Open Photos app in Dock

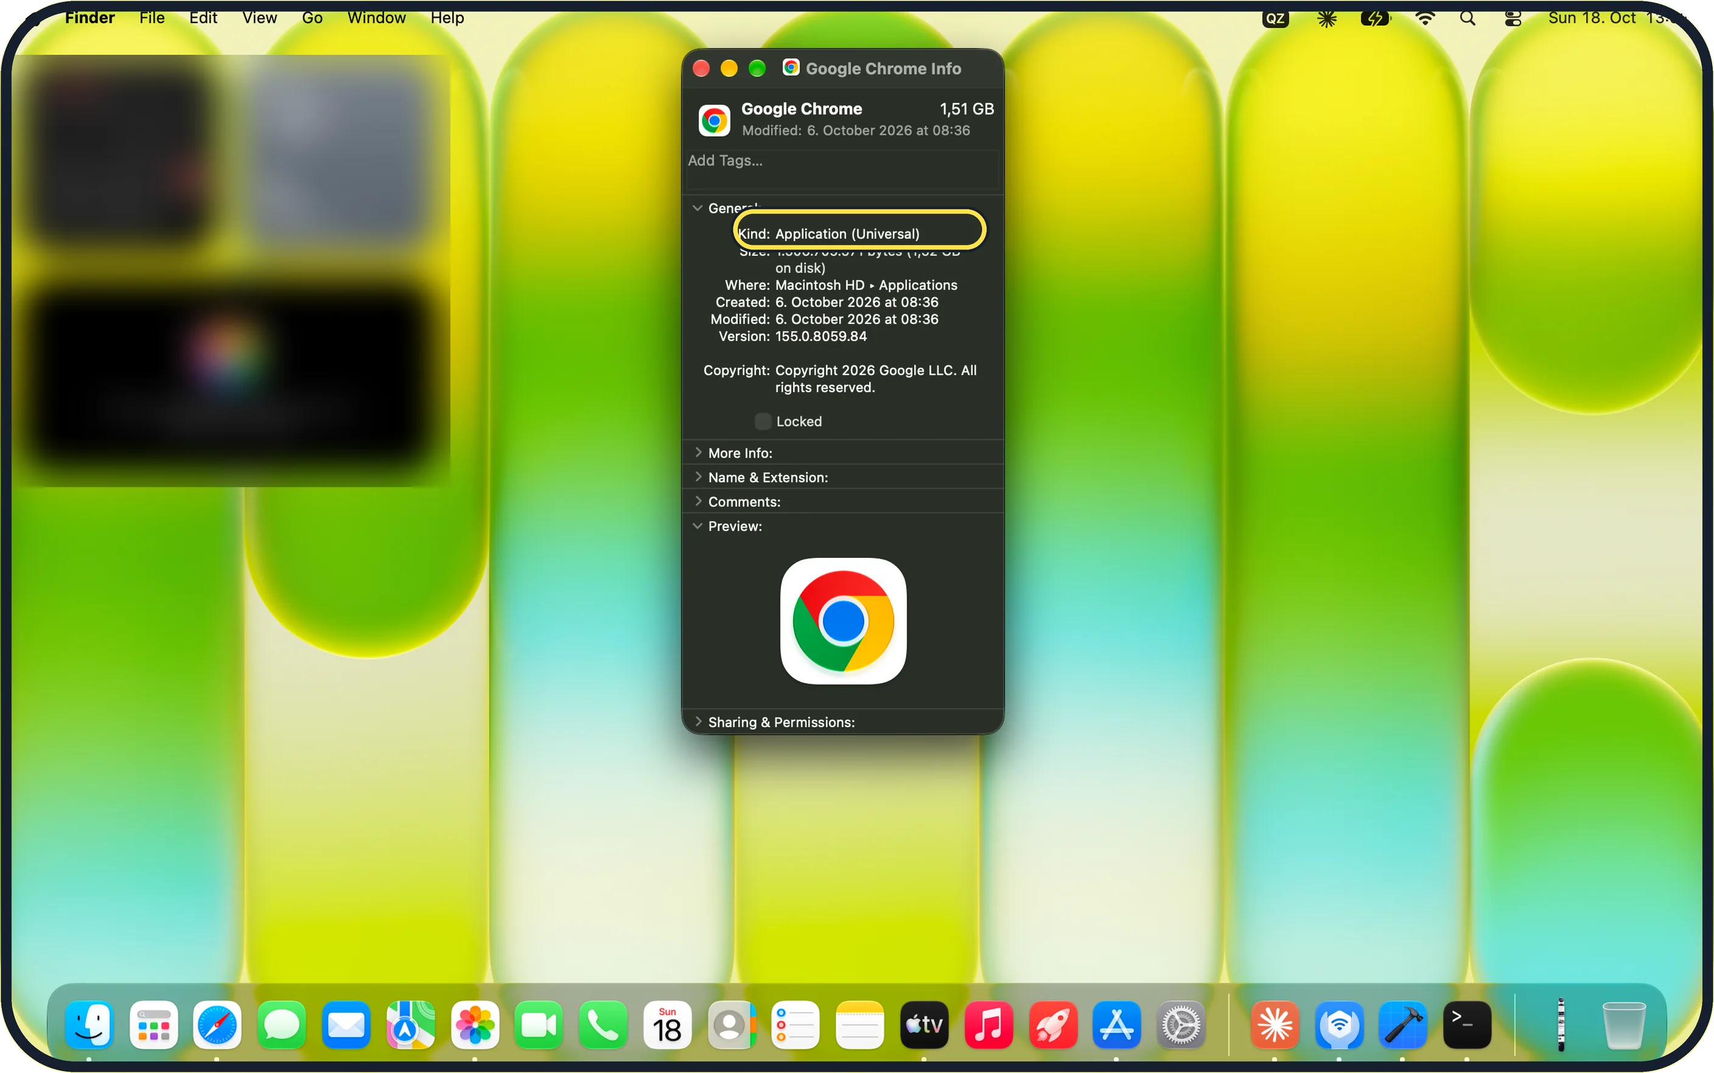pyautogui.click(x=475, y=1025)
